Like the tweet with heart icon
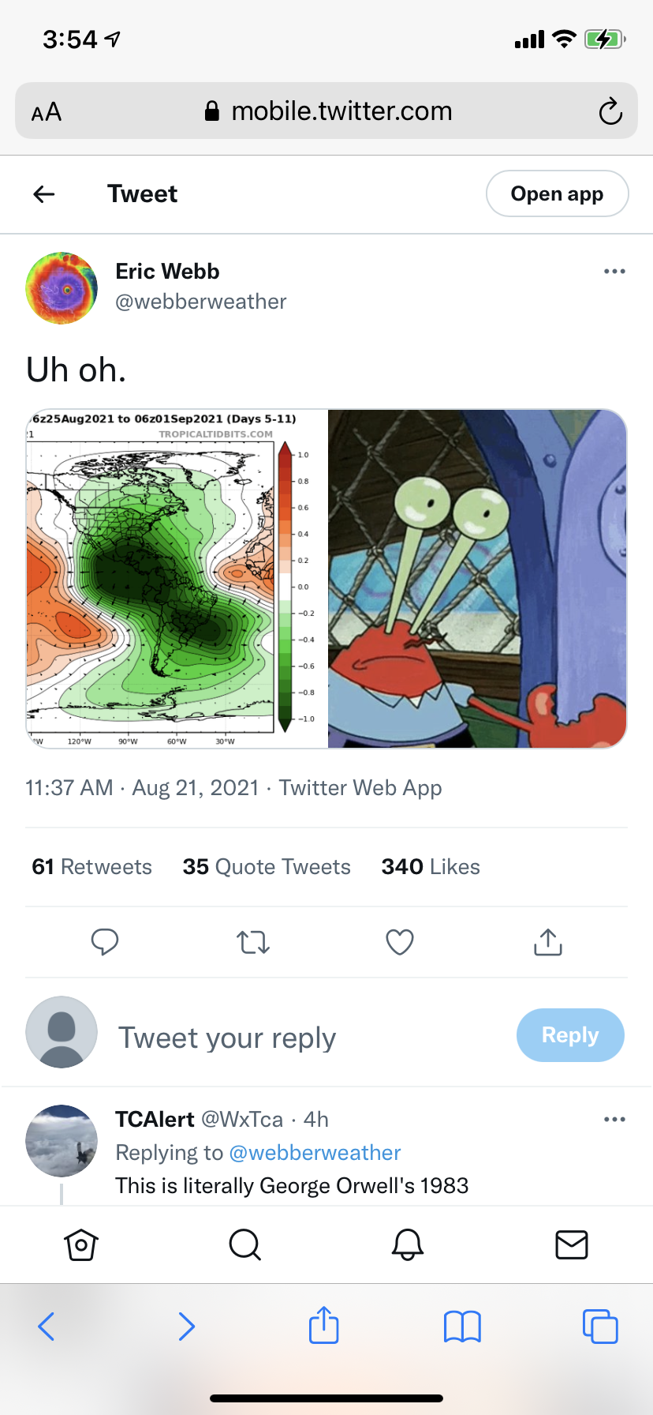This screenshot has height=1415, width=653. [400, 942]
